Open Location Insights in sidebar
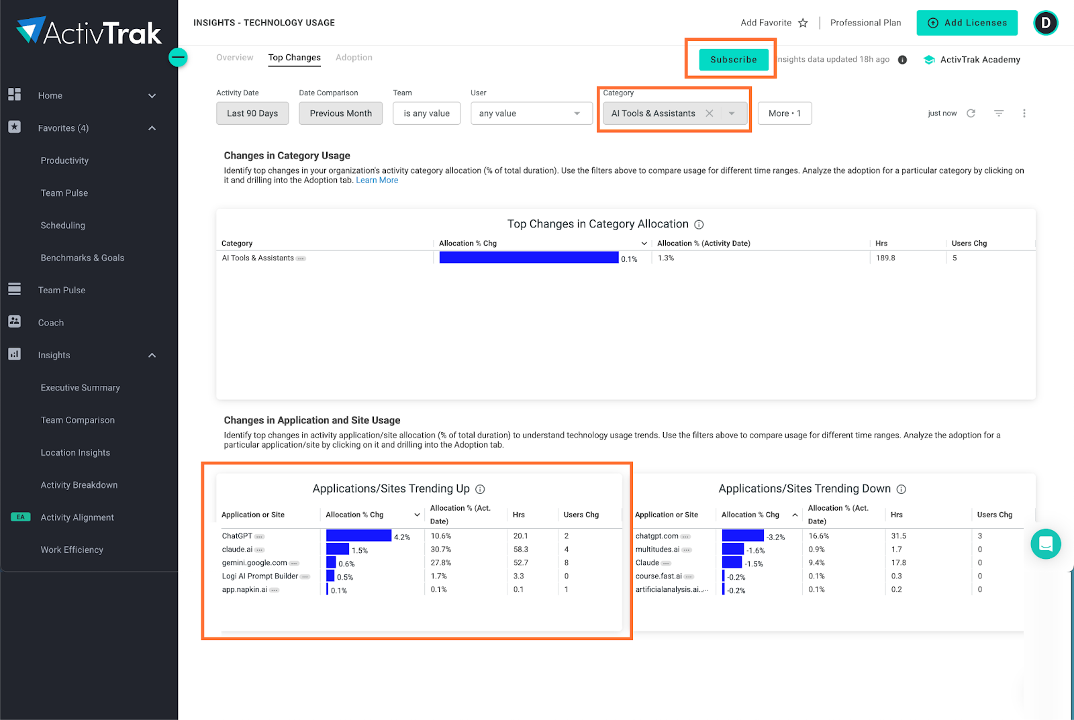Screen dimensions: 1074x720 click(75, 452)
